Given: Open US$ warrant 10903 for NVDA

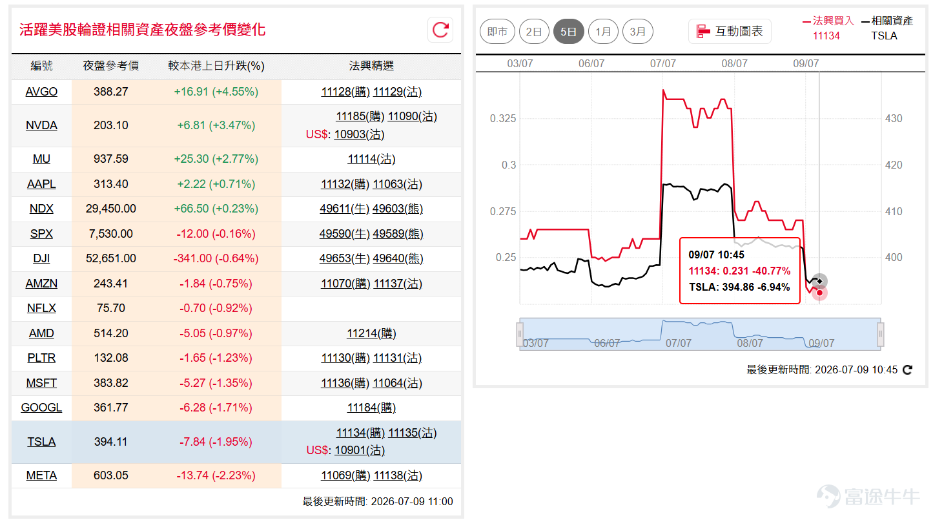Looking at the screenshot, I should pos(359,134).
